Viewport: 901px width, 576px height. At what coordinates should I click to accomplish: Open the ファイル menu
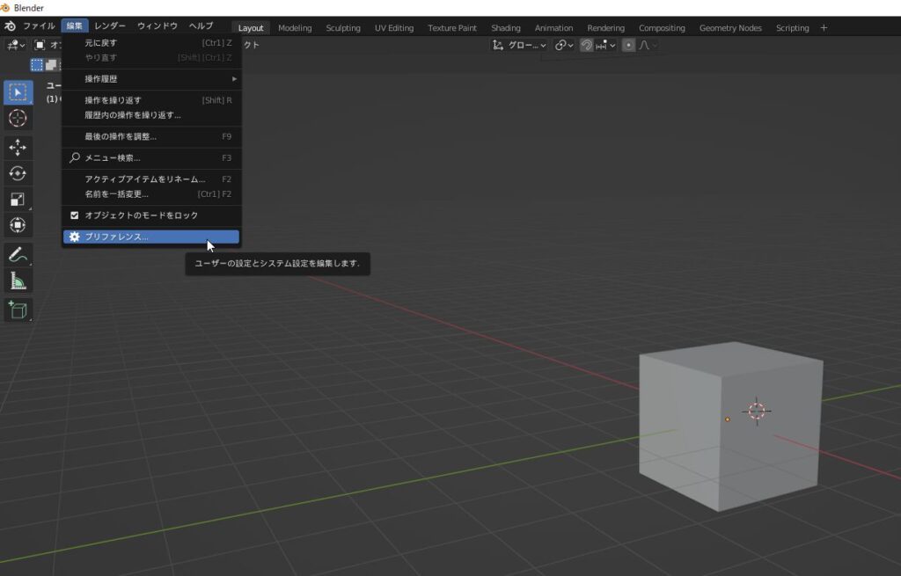[39, 26]
